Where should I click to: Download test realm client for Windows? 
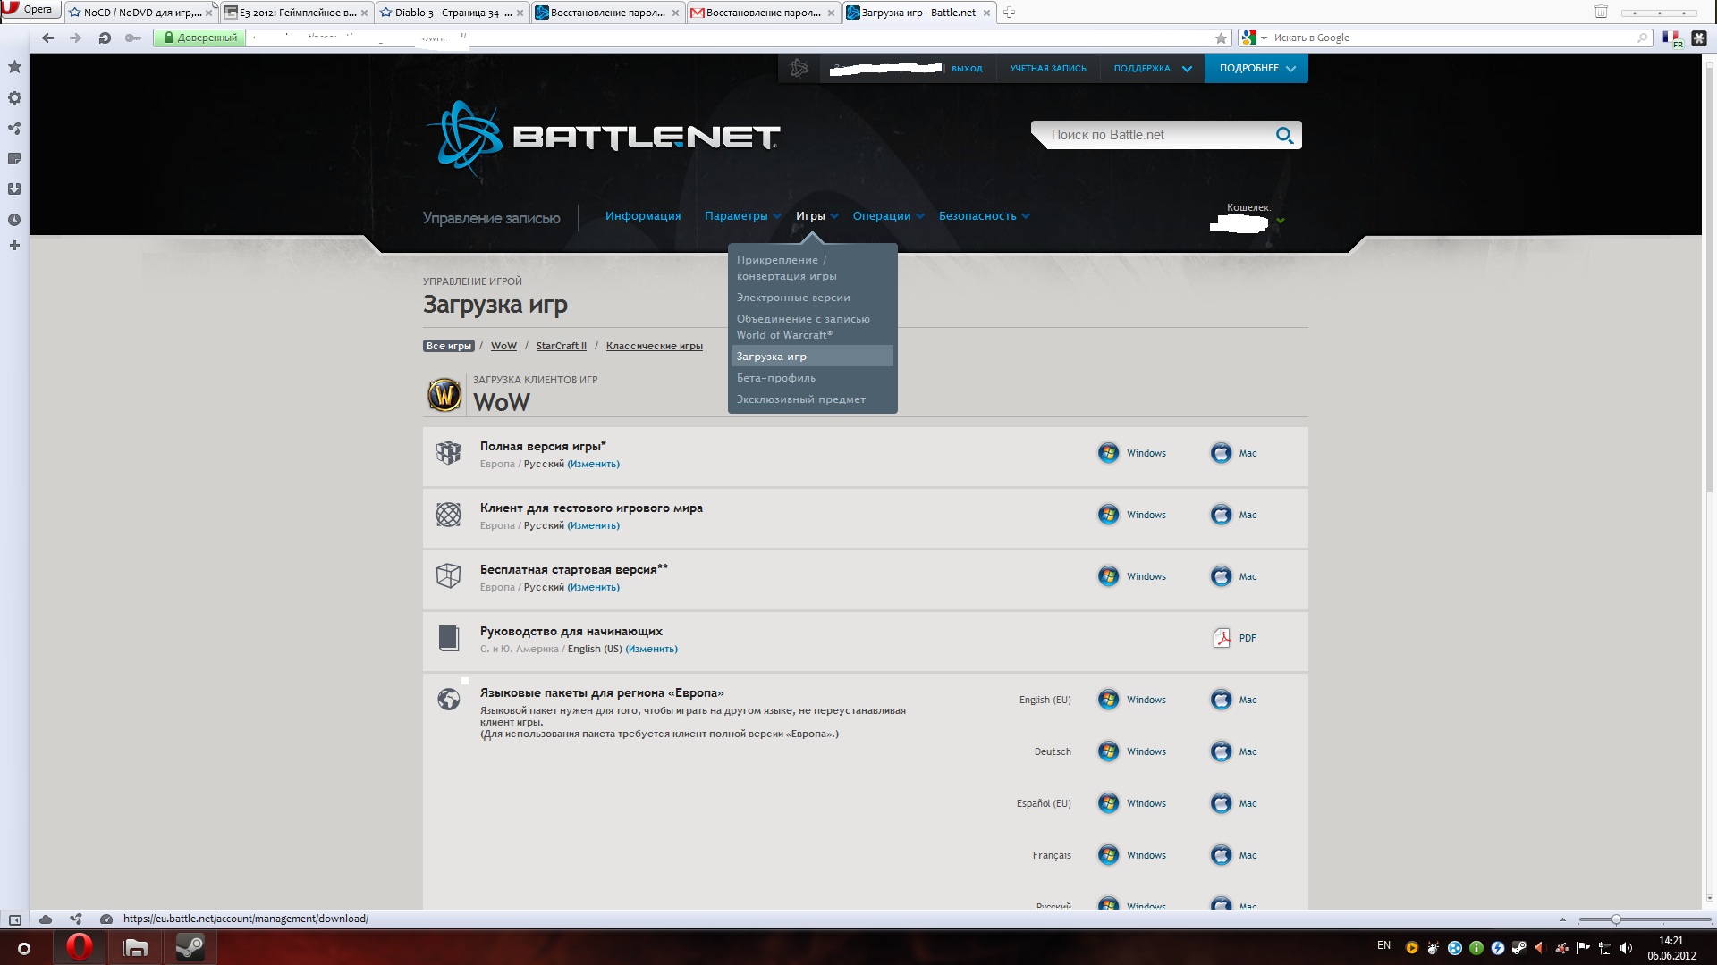(1132, 515)
